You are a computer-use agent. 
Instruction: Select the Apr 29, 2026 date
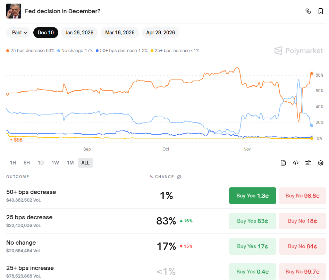[x=160, y=33]
